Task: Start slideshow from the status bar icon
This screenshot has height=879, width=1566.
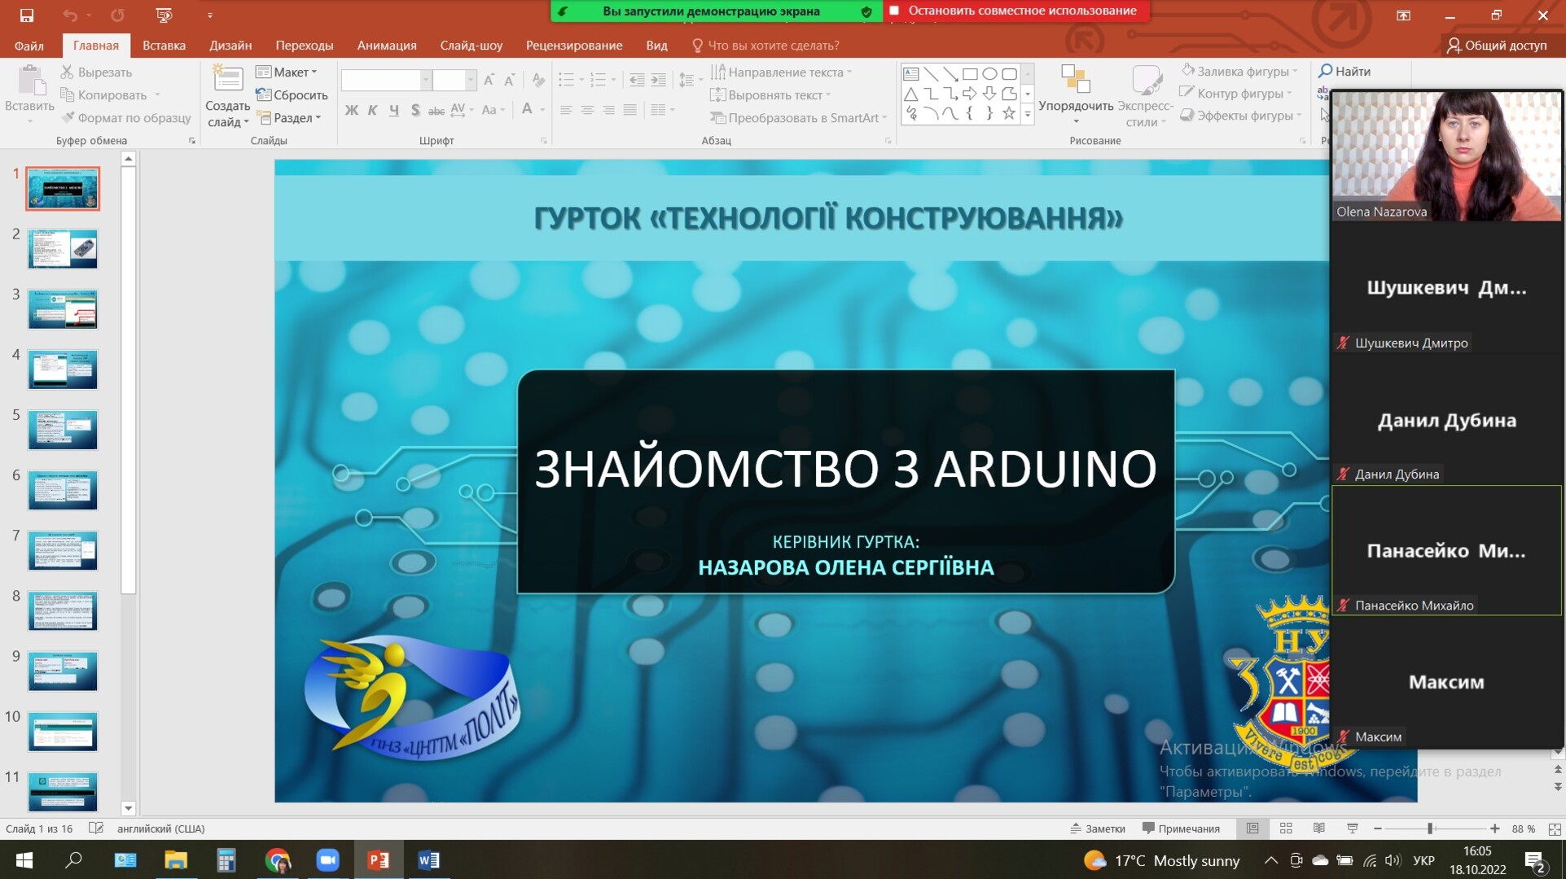Action: coord(1353,829)
